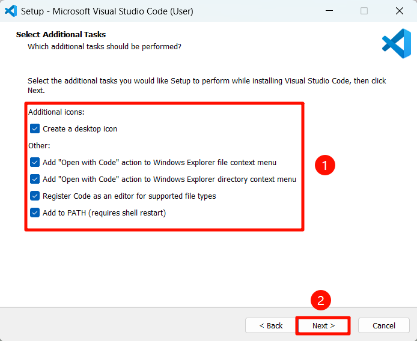Image resolution: width=417 pixels, height=341 pixels.
Task: Minimize the Setup window
Action: click(x=329, y=11)
